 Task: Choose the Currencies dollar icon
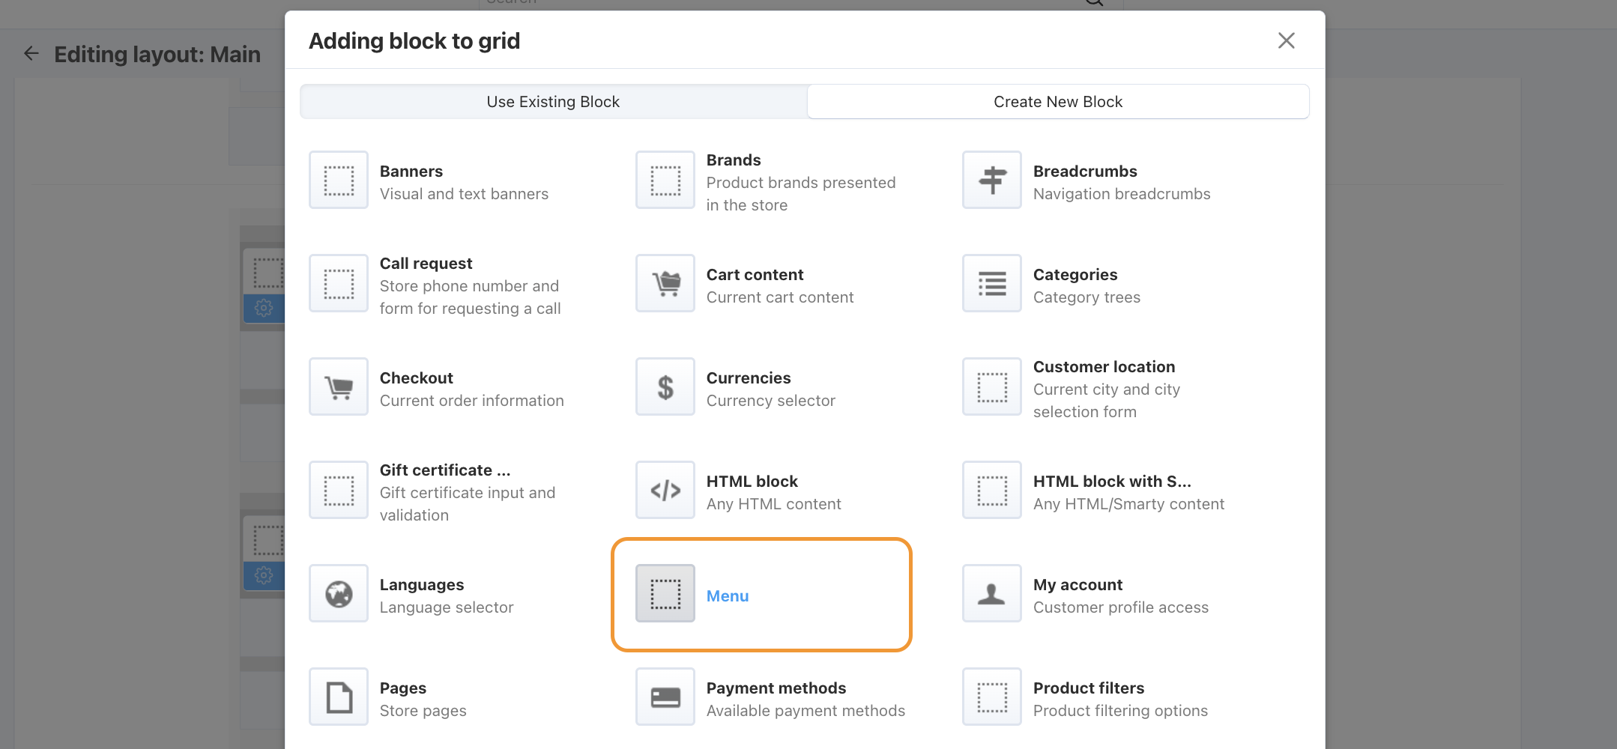(665, 387)
